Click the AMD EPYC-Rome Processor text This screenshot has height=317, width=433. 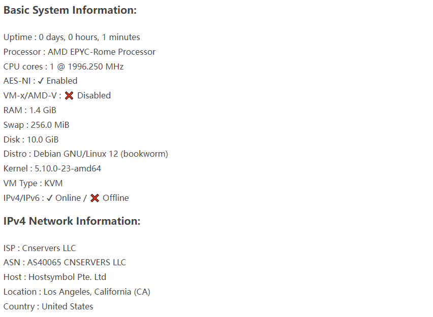coord(102,52)
